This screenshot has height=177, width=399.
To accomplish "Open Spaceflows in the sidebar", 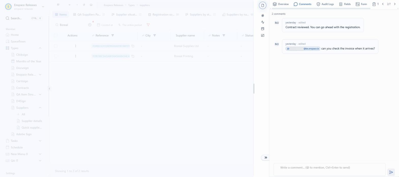I will [18, 41].
